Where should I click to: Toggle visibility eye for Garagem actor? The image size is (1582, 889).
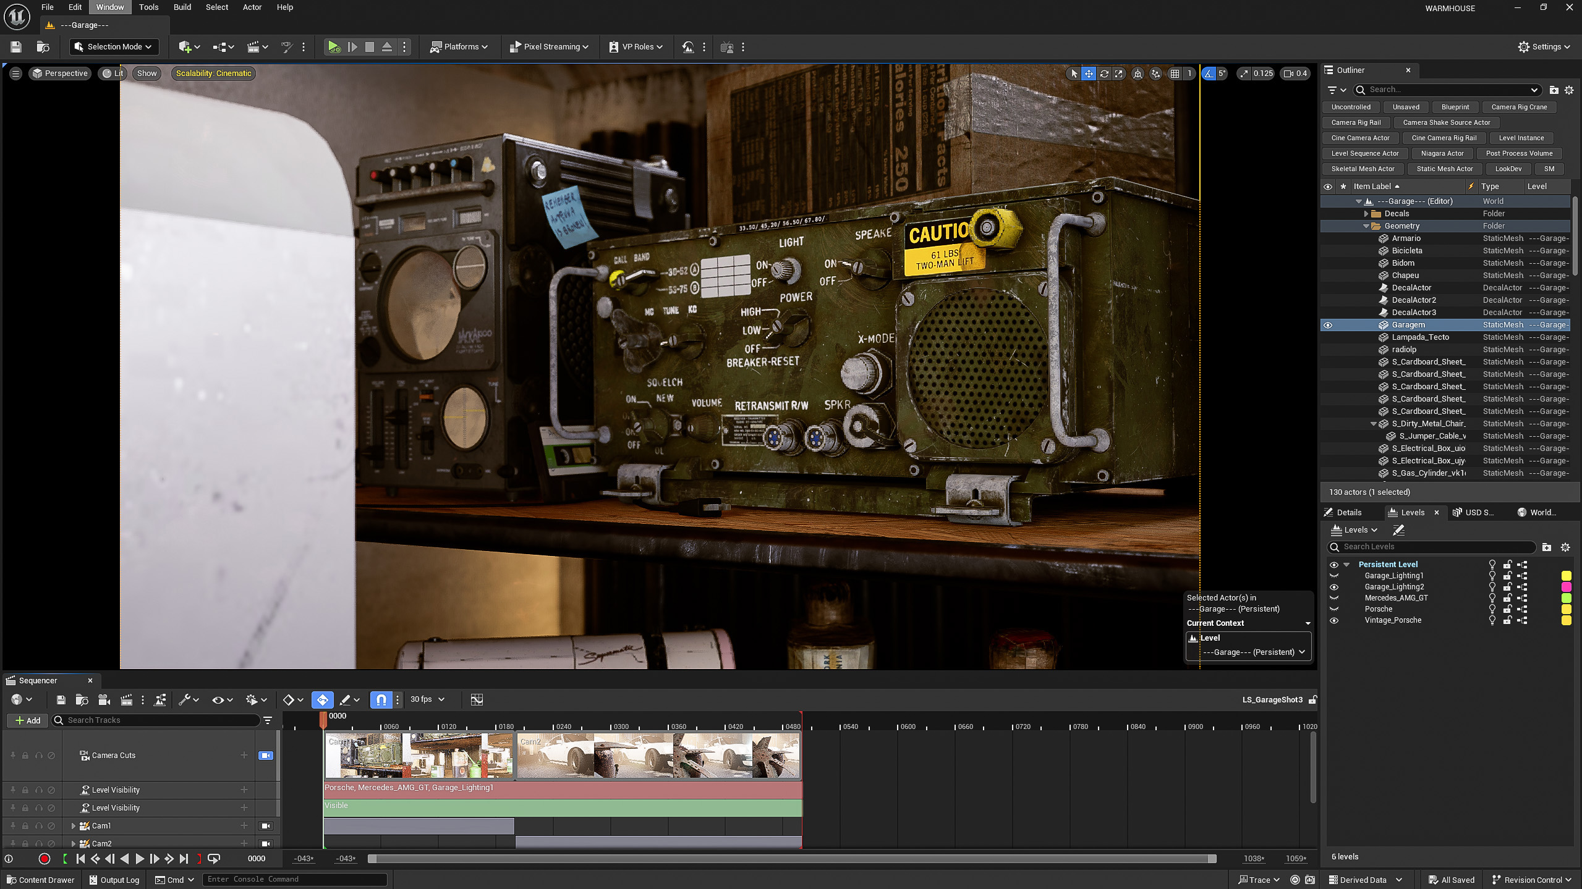(1327, 325)
